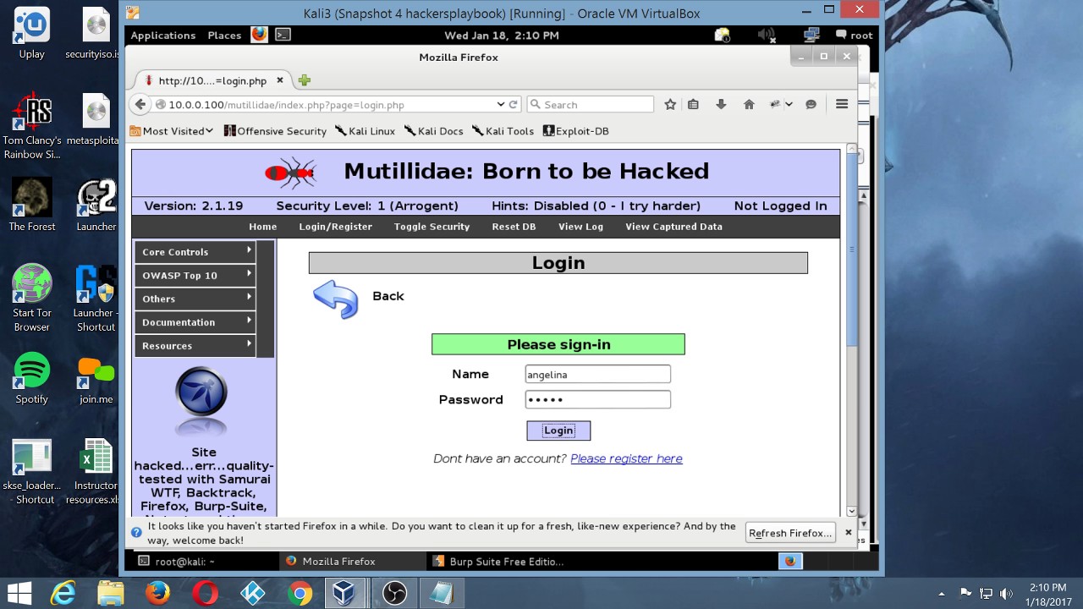This screenshot has height=609, width=1083.
Task: Switch to Burp Suite Free Edition in Kali taskbar
Action: tap(499, 561)
